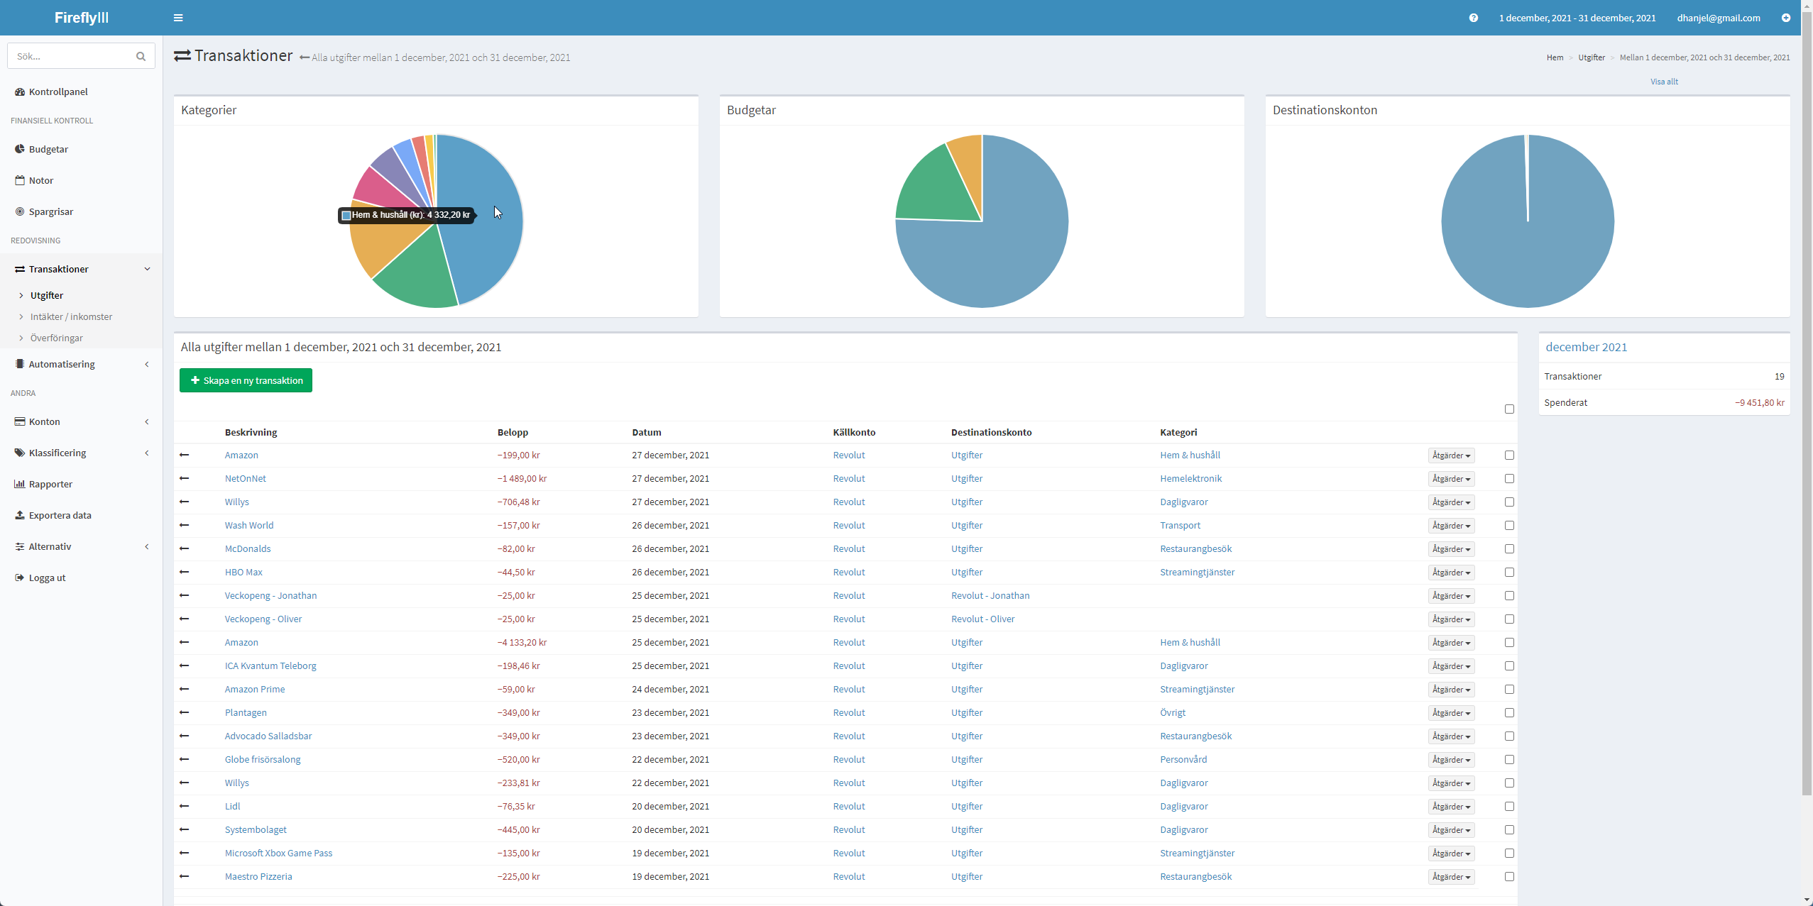The image size is (1813, 906).
Task: Tick the checkbox for the Wash World row
Action: 1509,526
